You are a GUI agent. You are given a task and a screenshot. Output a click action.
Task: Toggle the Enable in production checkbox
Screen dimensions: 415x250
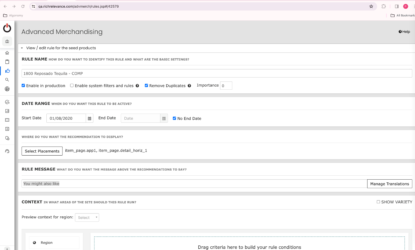[x=23, y=86]
